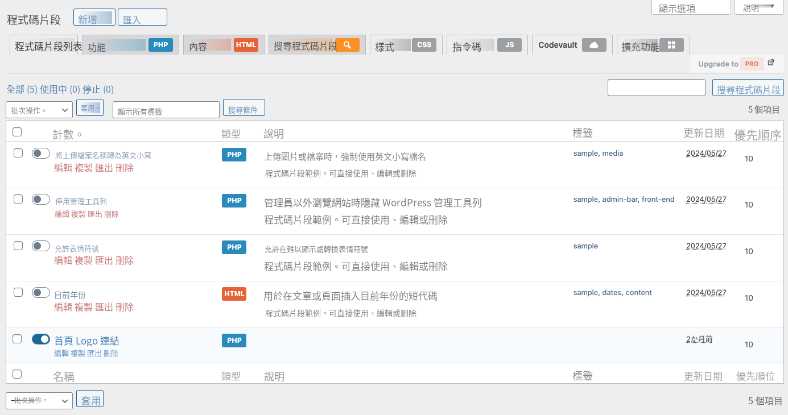Select the checkbox for 停用管理工具列

[x=18, y=199]
